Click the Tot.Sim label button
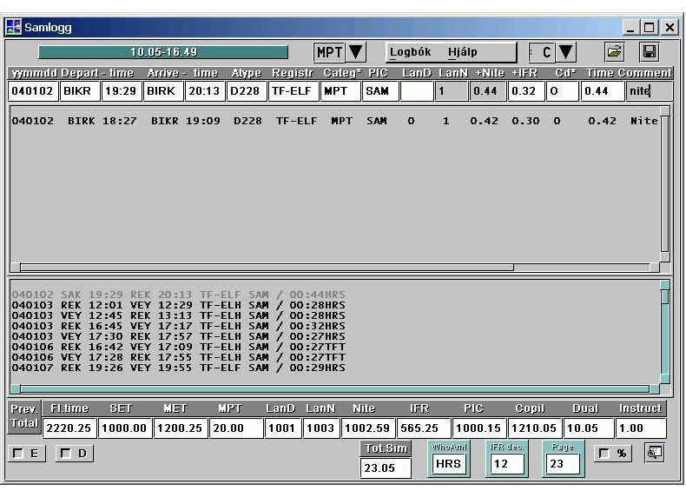 [x=386, y=448]
